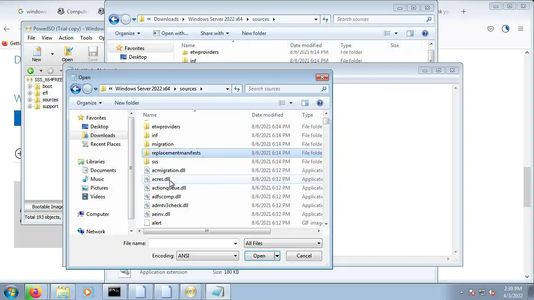Expand the sources folder in PowerISO tree
The height and width of the screenshot is (300, 534).
coord(30,100)
